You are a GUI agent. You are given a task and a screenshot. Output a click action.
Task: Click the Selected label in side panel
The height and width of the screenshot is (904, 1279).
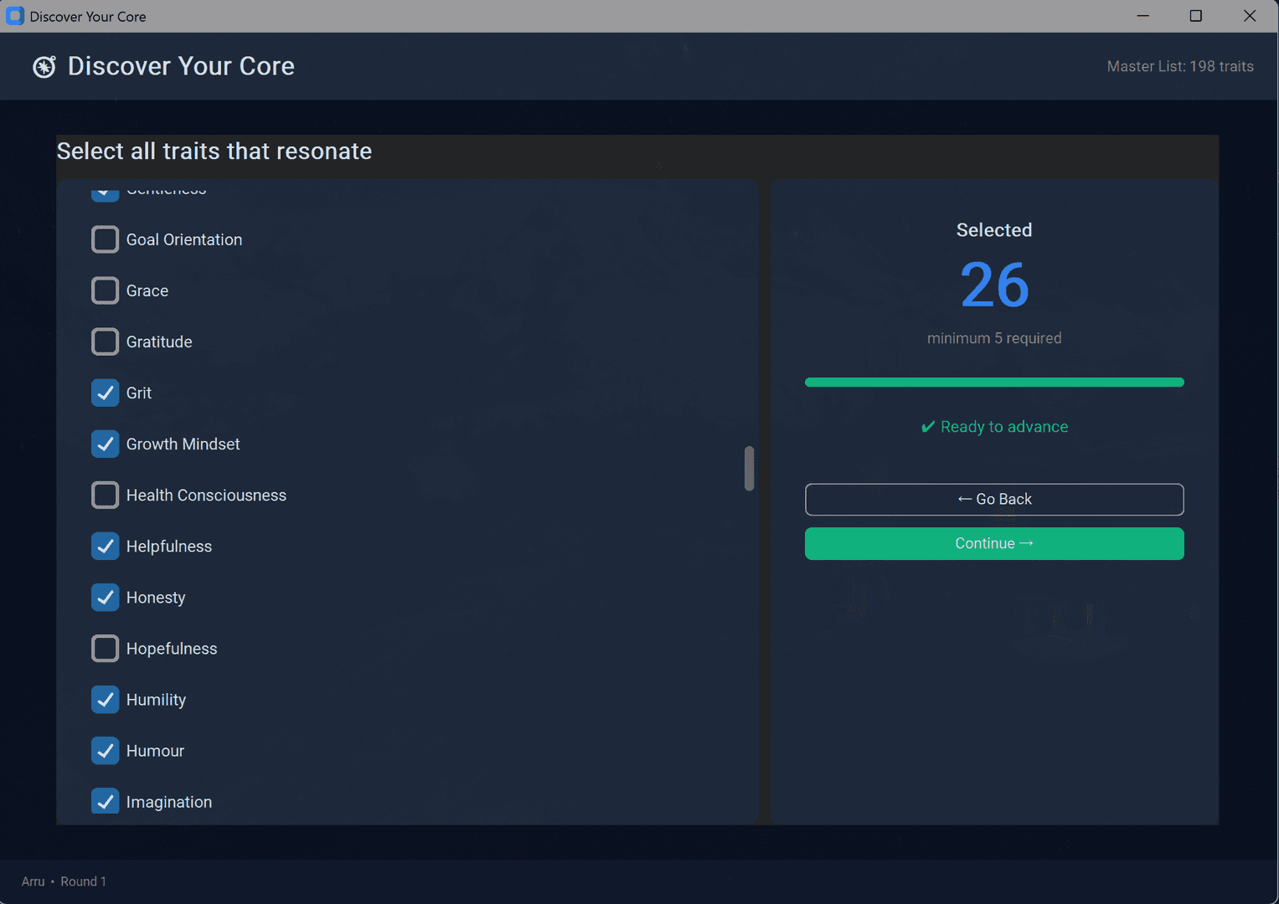tap(994, 230)
